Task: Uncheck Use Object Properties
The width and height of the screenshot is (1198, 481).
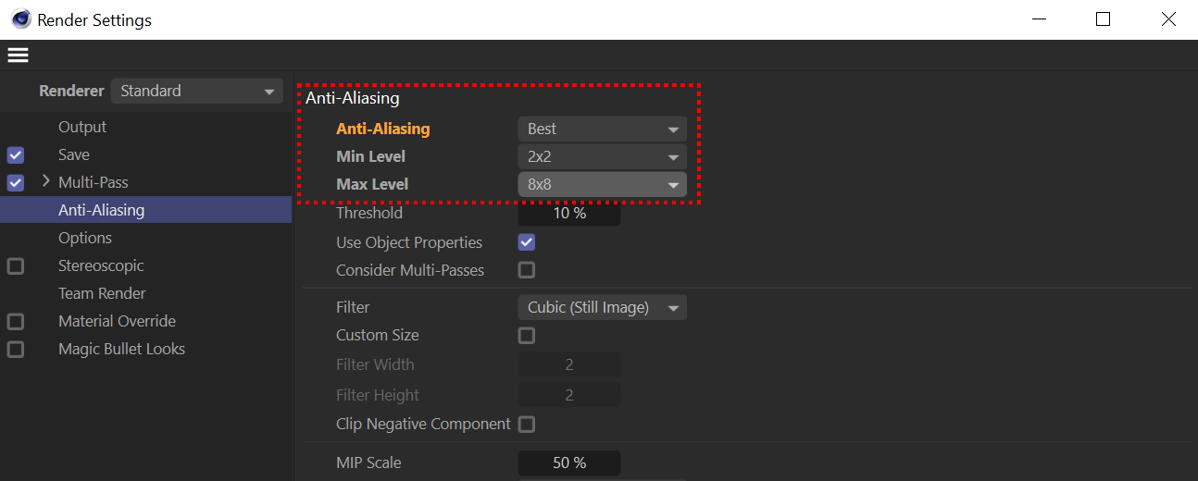Action: point(527,242)
